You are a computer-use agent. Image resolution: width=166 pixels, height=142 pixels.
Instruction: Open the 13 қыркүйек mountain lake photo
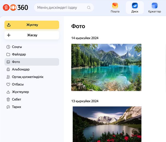[107, 124]
